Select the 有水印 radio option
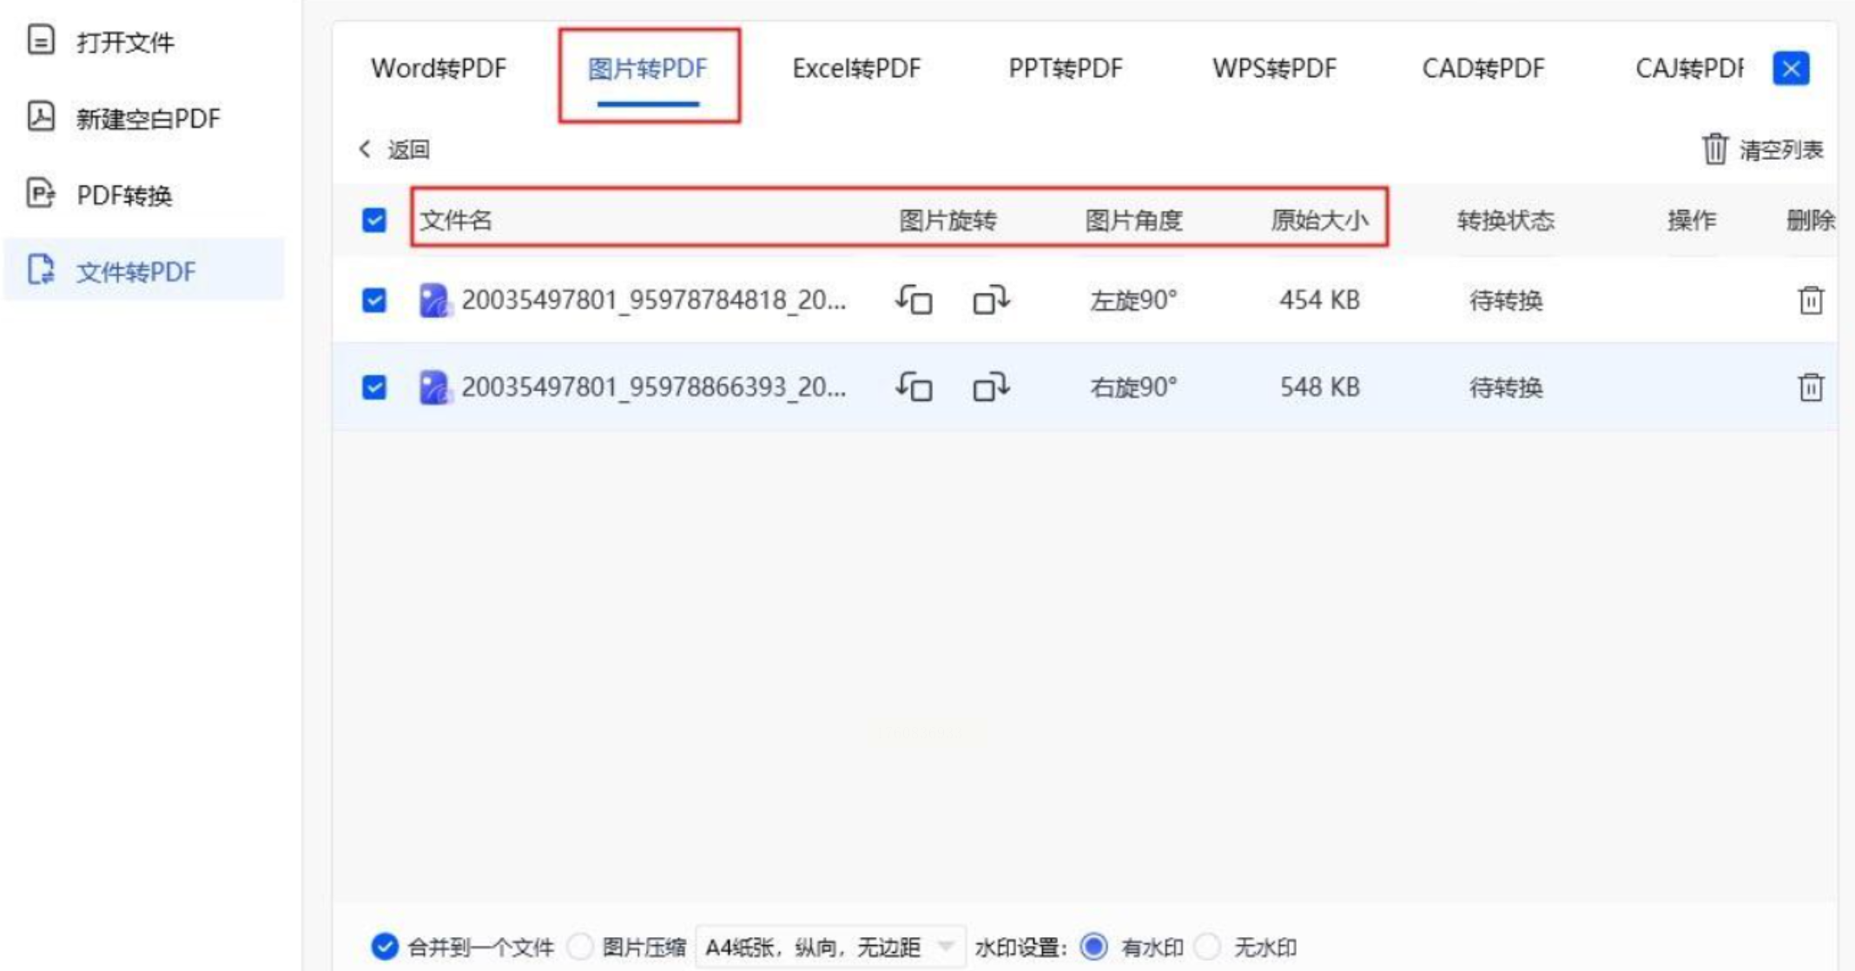This screenshot has height=971, width=1855. pos(1094,946)
